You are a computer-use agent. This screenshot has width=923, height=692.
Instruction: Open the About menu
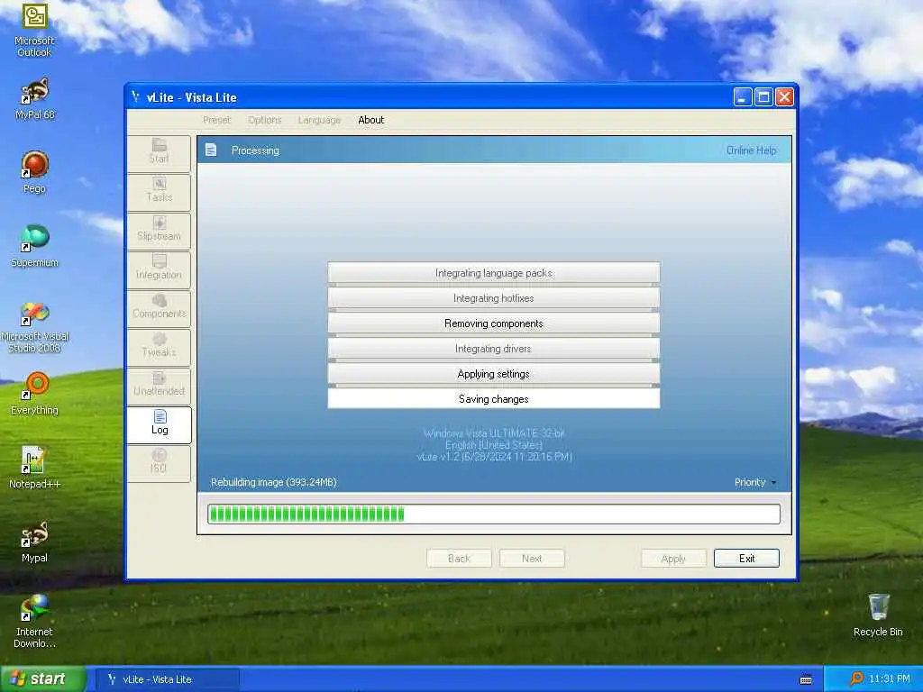pos(370,120)
